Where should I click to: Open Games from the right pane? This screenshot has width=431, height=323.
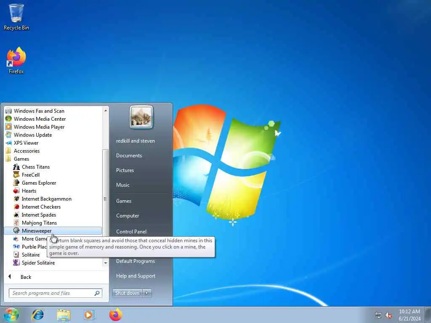click(124, 201)
